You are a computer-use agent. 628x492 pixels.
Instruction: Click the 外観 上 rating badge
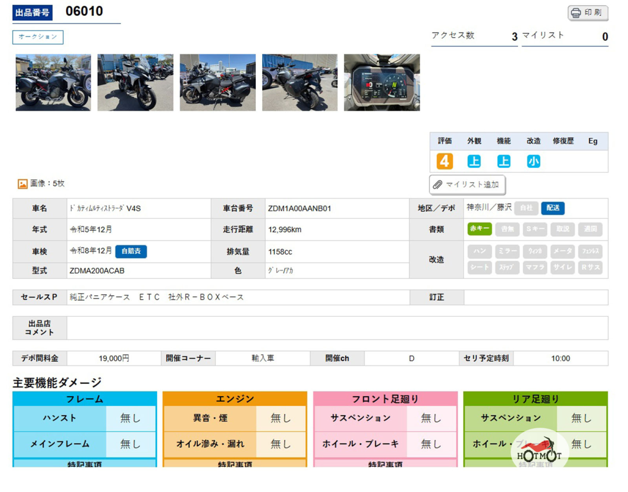pos(474,161)
